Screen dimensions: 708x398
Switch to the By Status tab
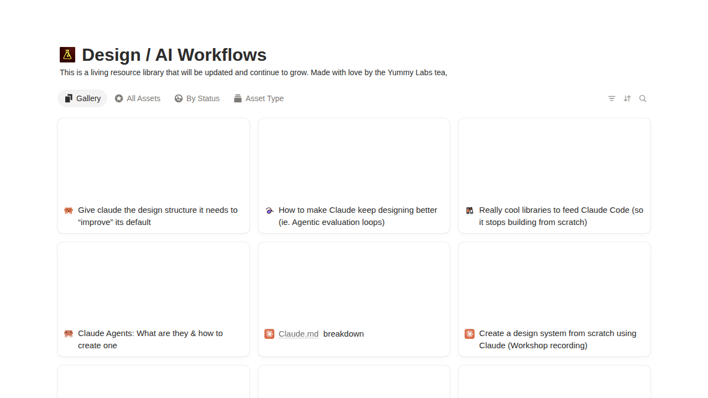197,98
